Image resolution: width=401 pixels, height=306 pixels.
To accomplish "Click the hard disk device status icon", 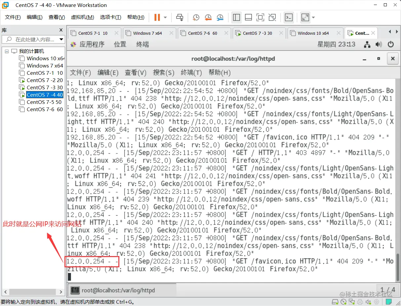I will (335, 302).
